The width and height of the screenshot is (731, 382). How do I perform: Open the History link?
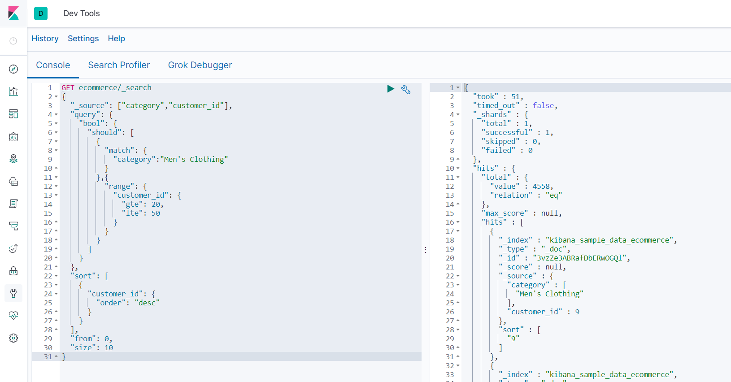[45, 39]
